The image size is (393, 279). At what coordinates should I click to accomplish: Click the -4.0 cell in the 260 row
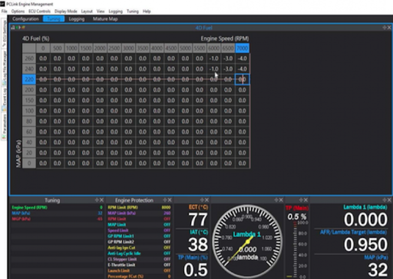tap(242, 58)
